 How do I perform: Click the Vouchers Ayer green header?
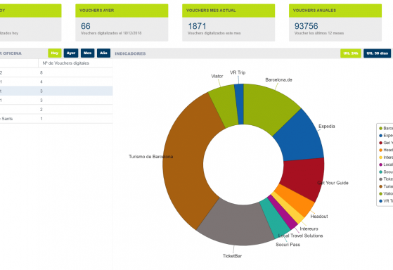point(122,11)
